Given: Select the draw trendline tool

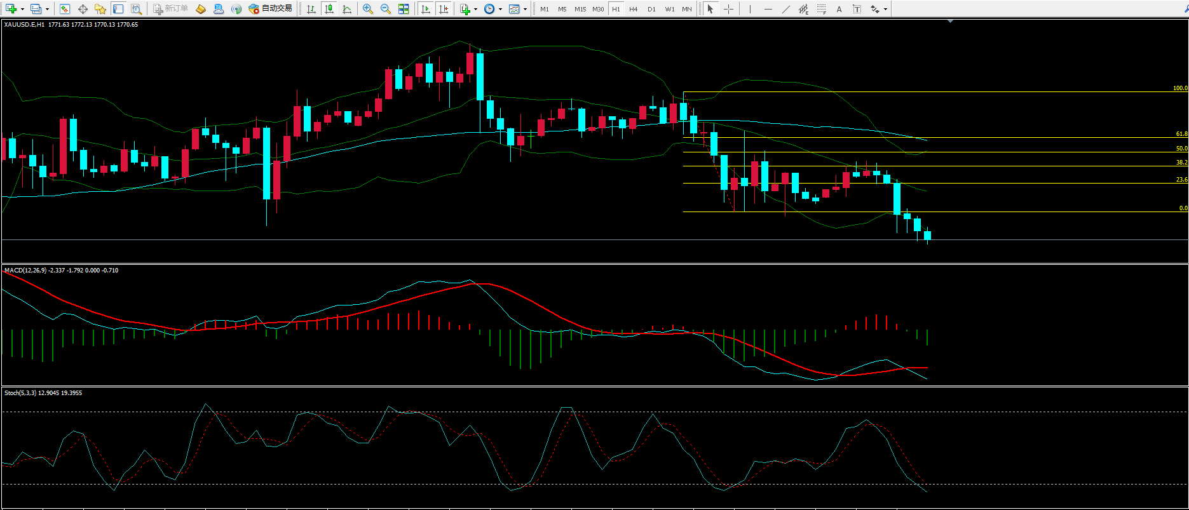Looking at the screenshot, I should pos(785,9).
